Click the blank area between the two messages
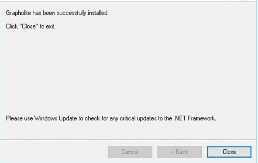This screenshot has height=163, width=258. (x=128, y=72)
